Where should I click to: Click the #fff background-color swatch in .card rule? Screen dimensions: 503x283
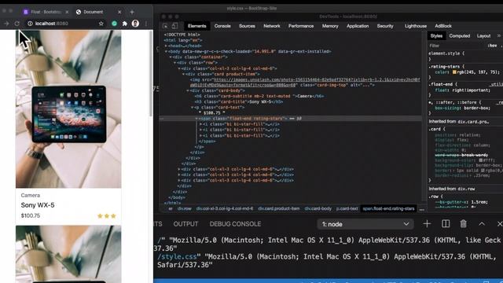481,160
